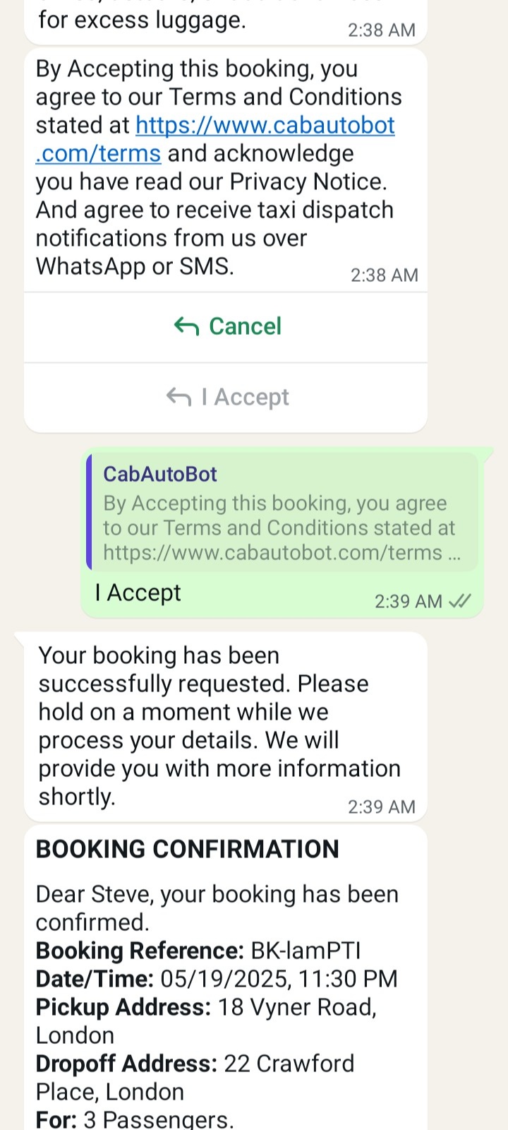The height and width of the screenshot is (1130, 508).
Task: Tap the double-check read receipt icon
Action: pos(460,601)
